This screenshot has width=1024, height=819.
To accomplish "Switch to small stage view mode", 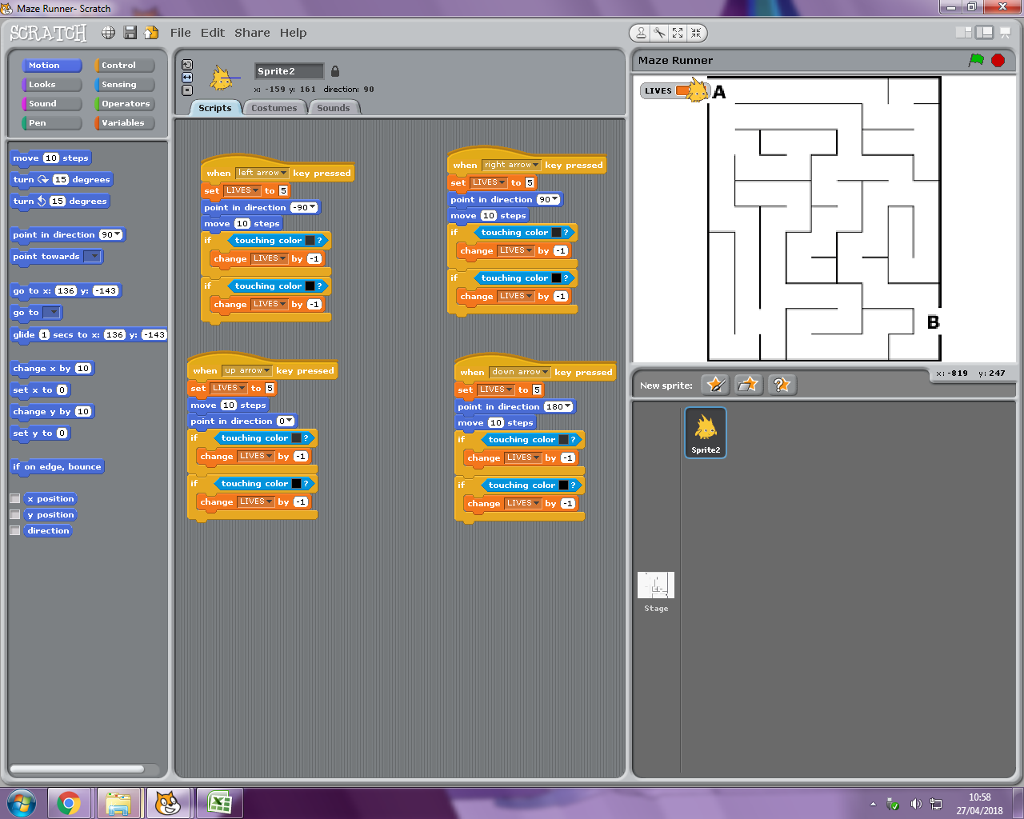I will (x=964, y=33).
